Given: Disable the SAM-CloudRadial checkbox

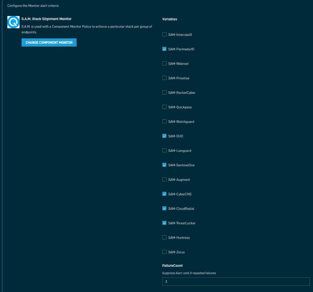Looking at the screenshot, I should tap(164, 208).
